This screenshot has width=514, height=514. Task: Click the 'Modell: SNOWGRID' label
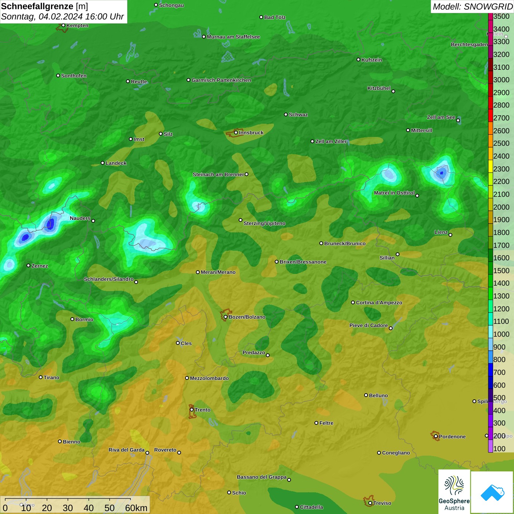pos(473,7)
